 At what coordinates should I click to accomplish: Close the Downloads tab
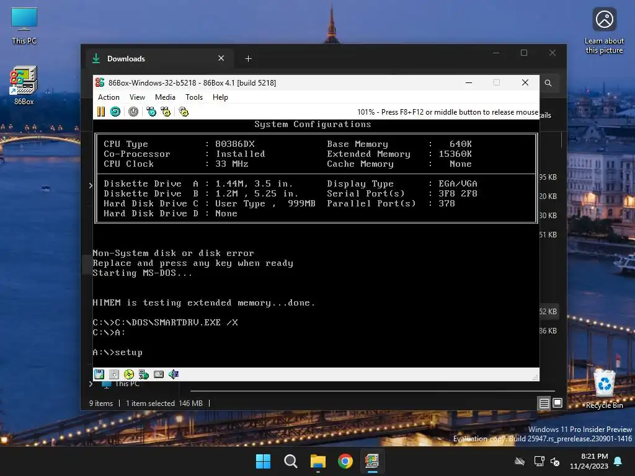click(221, 58)
